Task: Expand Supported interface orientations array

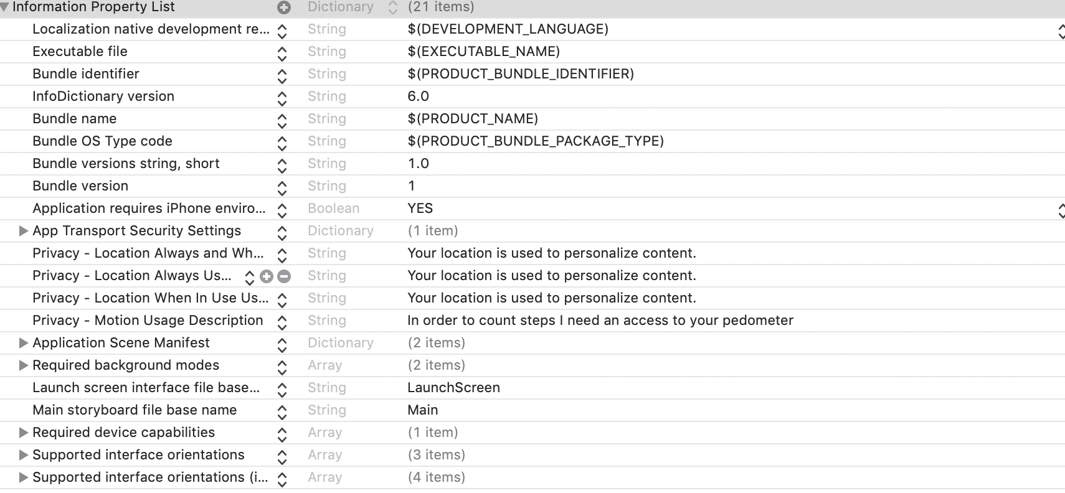Action: (x=24, y=455)
